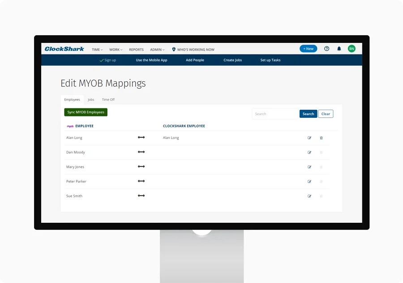Switch to the Employees tab
The image size is (403, 283).
[72, 100]
